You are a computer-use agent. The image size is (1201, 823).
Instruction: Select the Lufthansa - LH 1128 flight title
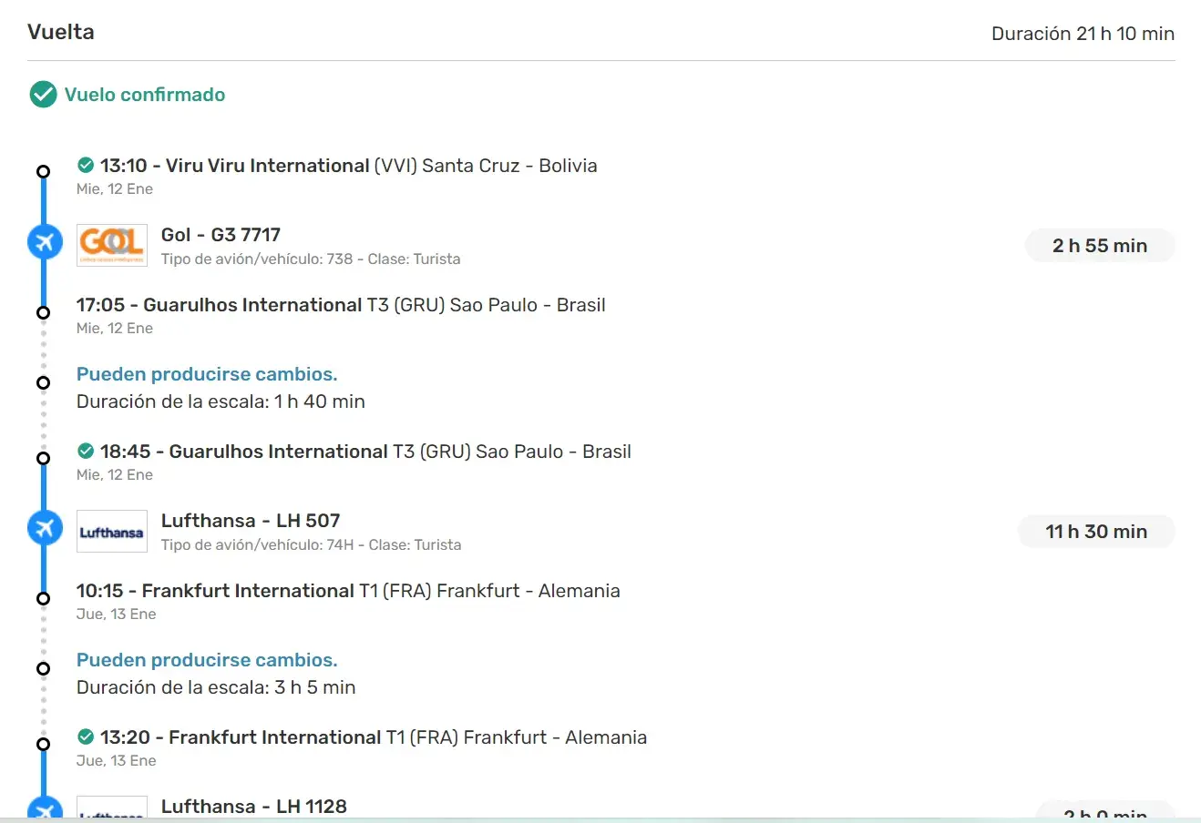tap(253, 807)
